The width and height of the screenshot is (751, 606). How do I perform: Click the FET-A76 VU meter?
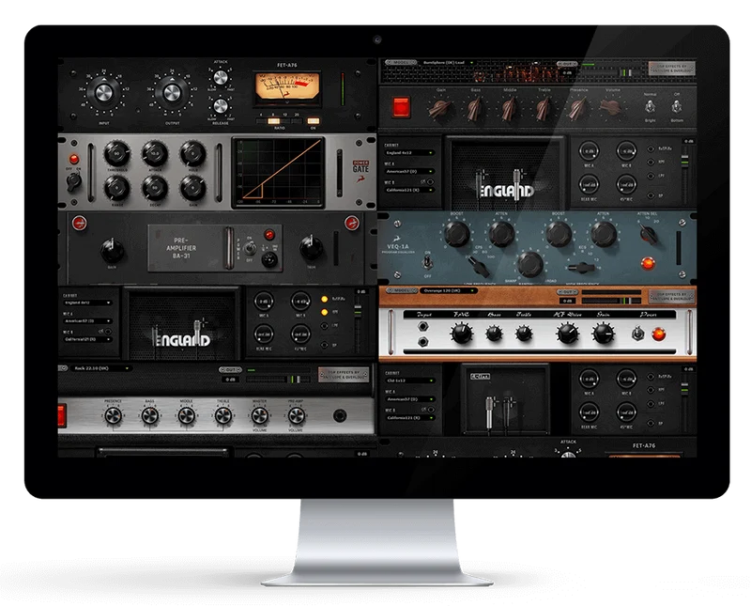pyautogui.click(x=287, y=87)
